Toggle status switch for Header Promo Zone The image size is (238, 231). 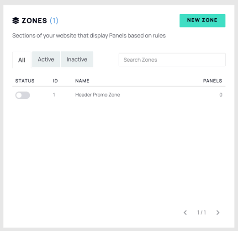[22, 95]
